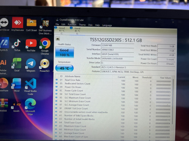Launch Telegram from the desktop
The height and width of the screenshot is (141, 189).
point(31,65)
